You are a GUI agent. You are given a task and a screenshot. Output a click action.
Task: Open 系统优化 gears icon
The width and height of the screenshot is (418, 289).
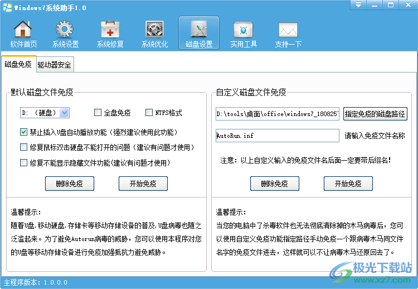click(x=154, y=33)
